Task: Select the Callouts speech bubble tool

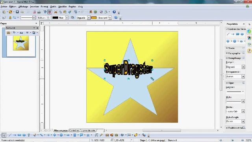Action: pyautogui.click(x=82, y=135)
